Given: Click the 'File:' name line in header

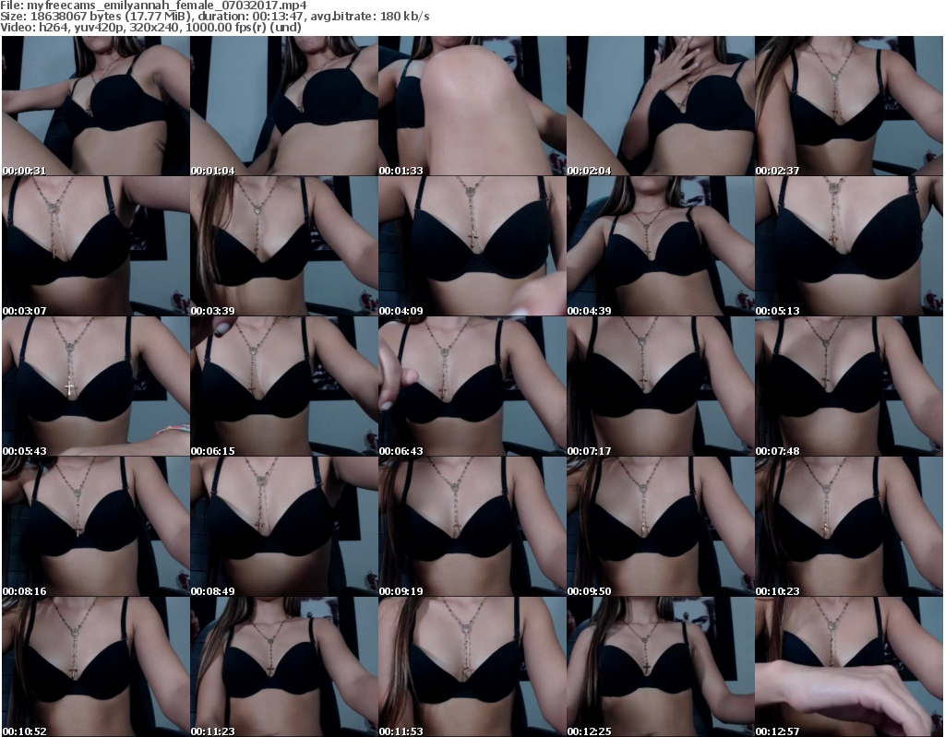Looking at the screenshot, I should click(x=154, y=6).
